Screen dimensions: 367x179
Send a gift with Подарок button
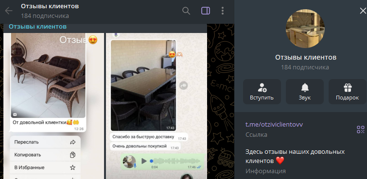pyautogui.click(x=348, y=92)
